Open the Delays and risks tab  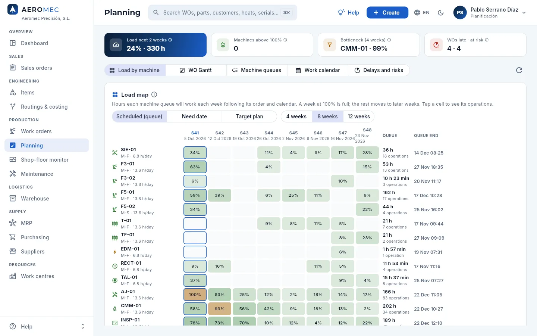point(379,70)
